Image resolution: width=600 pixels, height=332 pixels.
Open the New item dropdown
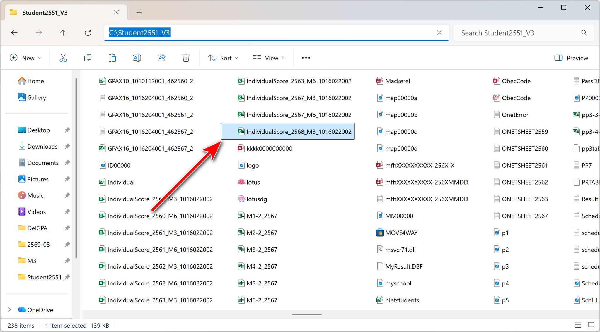click(x=25, y=58)
